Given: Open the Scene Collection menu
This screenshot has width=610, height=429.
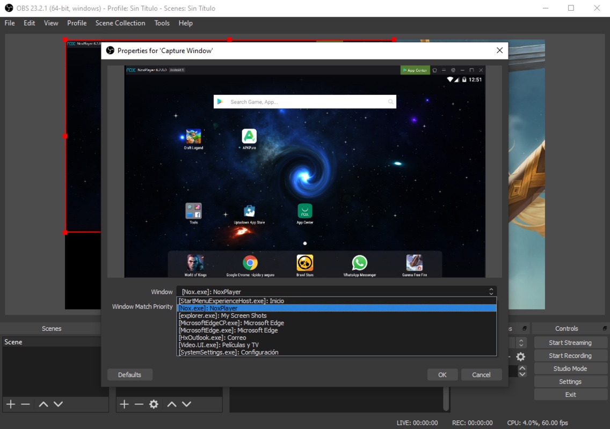Looking at the screenshot, I should 120,23.
